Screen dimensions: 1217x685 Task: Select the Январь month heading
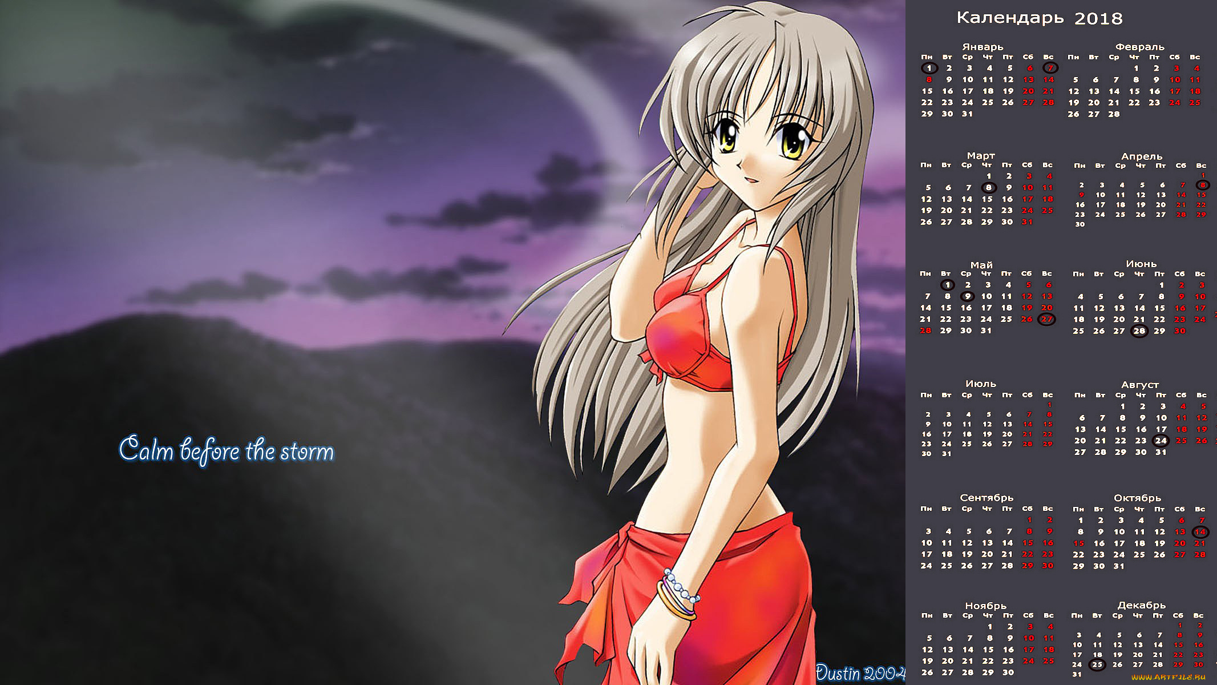pyautogui.click(x=982, y=47)
